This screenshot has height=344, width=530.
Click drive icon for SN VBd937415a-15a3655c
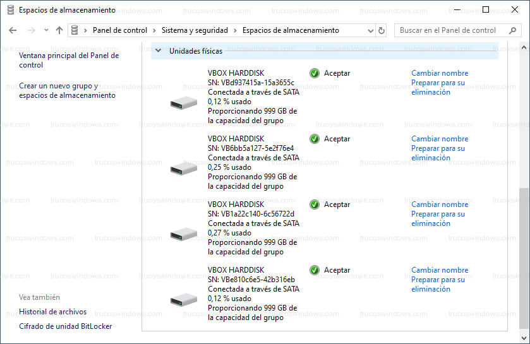click(x=184, y=103)
